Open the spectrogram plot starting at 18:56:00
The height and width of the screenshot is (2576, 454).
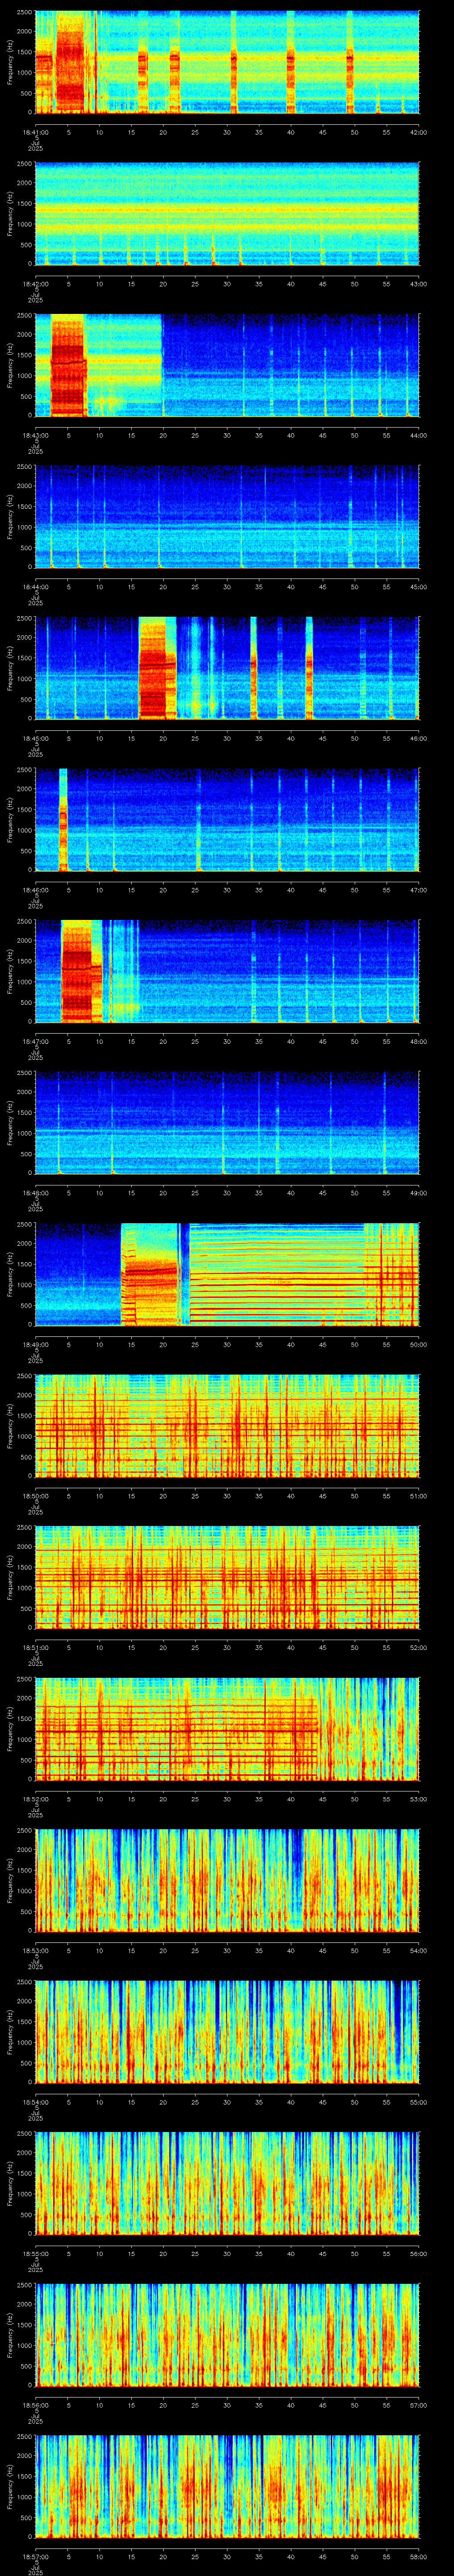coord(227,2335)
